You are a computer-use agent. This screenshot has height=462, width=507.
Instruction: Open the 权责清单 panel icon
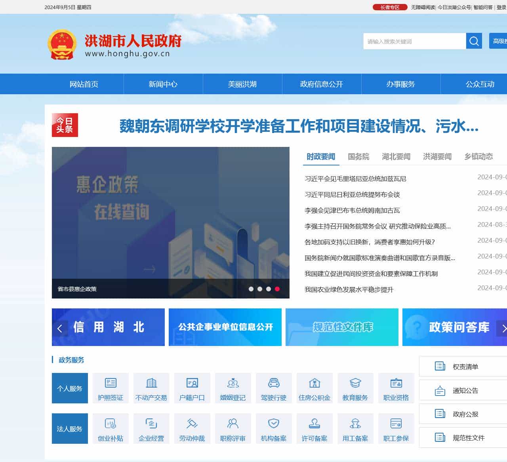pyautogui.click(x=440, y=366)
